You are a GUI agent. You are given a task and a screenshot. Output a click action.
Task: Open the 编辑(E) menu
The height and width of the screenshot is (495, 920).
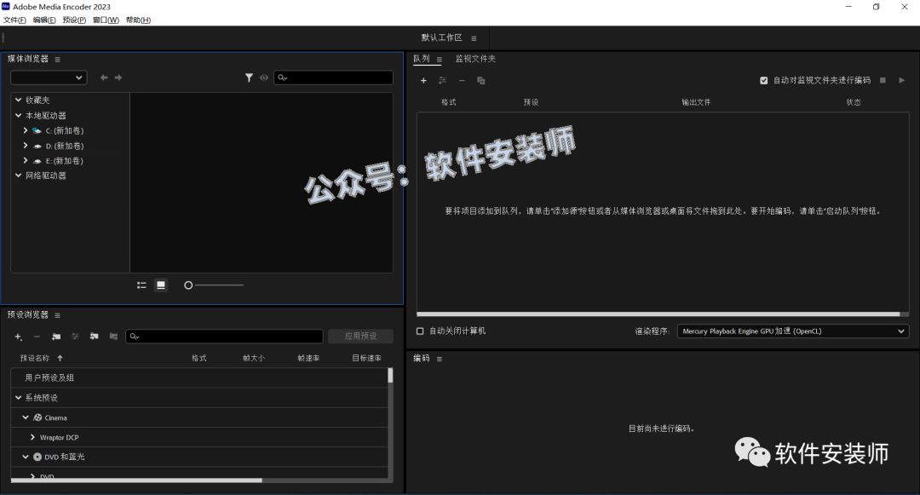coord(44,20)
